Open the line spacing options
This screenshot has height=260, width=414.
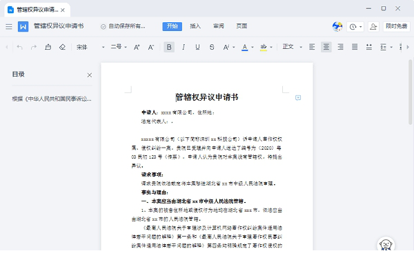tap(383, 48)
